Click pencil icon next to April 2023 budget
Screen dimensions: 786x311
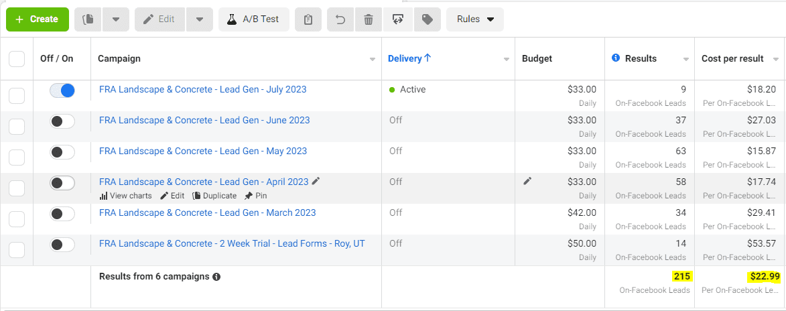coord(527,181)
